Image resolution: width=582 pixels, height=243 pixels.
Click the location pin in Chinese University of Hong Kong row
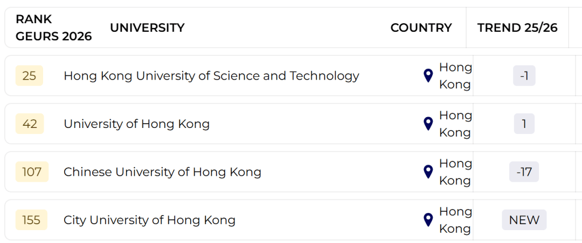[x=428, y=172]
